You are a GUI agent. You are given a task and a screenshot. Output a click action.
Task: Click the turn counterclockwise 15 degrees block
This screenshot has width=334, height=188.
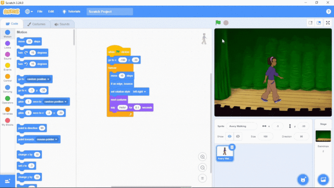(33, 64)
